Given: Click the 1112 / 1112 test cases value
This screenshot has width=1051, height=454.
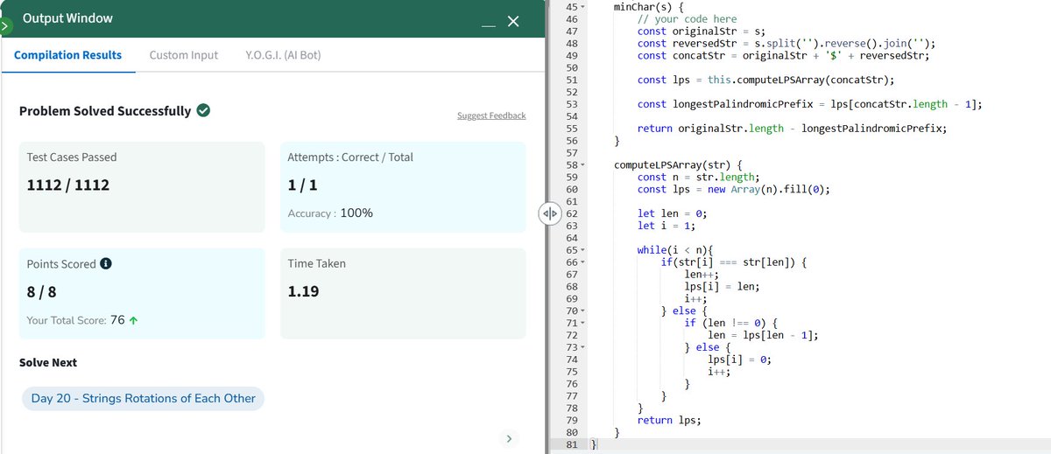Looking at the screenshot, I should (68, 185).
